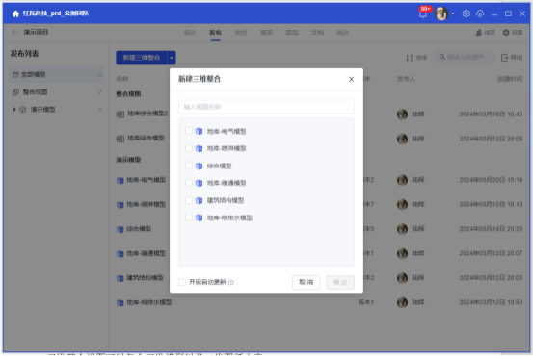The image size is (533, 356).
Task: Click the 创建时间 column header
Action: pos(510,79)
